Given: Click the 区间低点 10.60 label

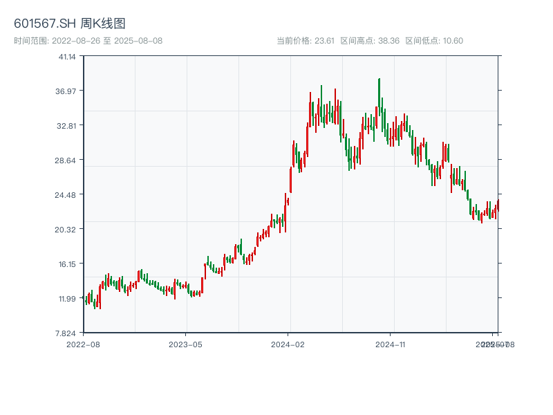Looking at the screenshot, I should pyautogui.click(x=434, y=41).
